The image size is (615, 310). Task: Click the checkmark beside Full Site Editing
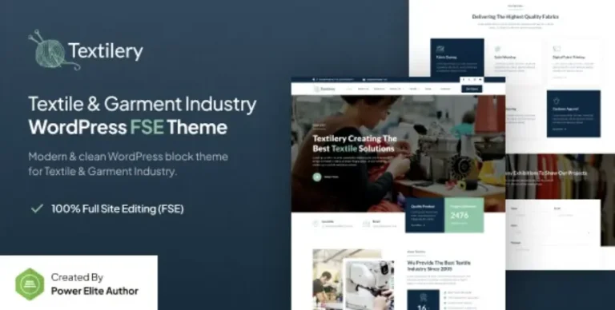click(37, 209)
